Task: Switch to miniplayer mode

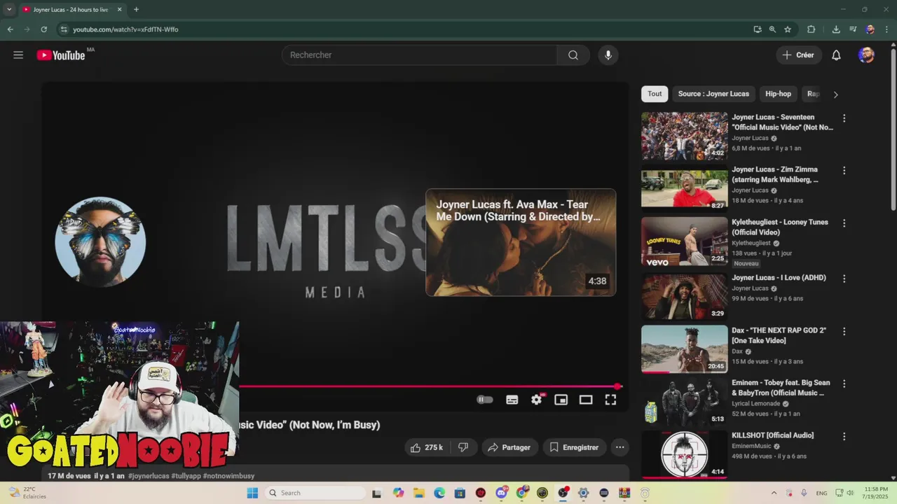Action: click(x=561, y=400)
